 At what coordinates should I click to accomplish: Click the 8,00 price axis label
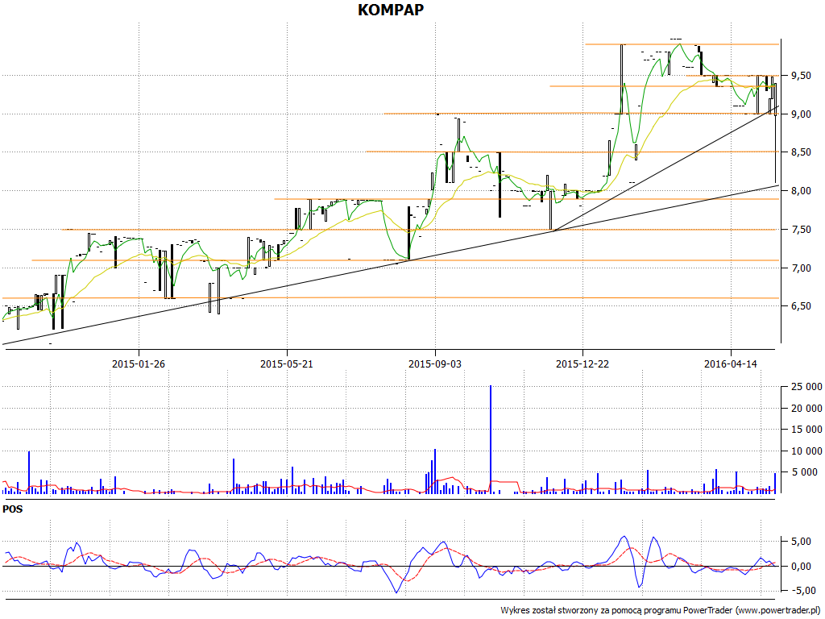[800, 191]
